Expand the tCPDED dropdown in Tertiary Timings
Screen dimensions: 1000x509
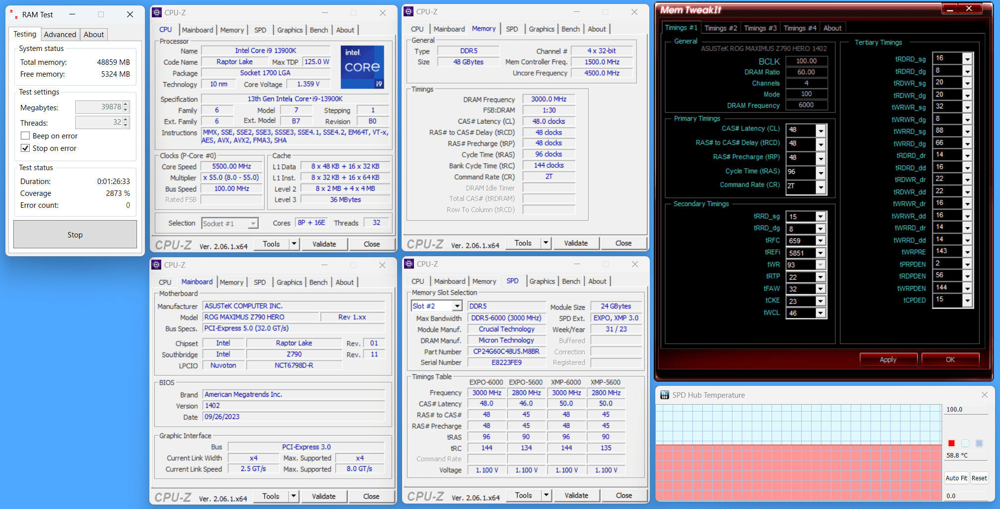click(x=968, y=300)
